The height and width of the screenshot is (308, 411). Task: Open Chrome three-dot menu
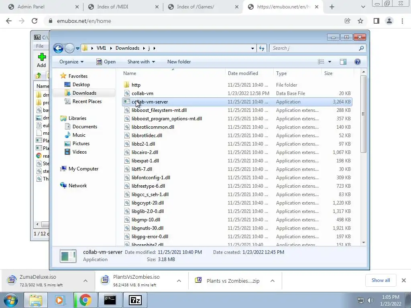click(x=402, y=21)
